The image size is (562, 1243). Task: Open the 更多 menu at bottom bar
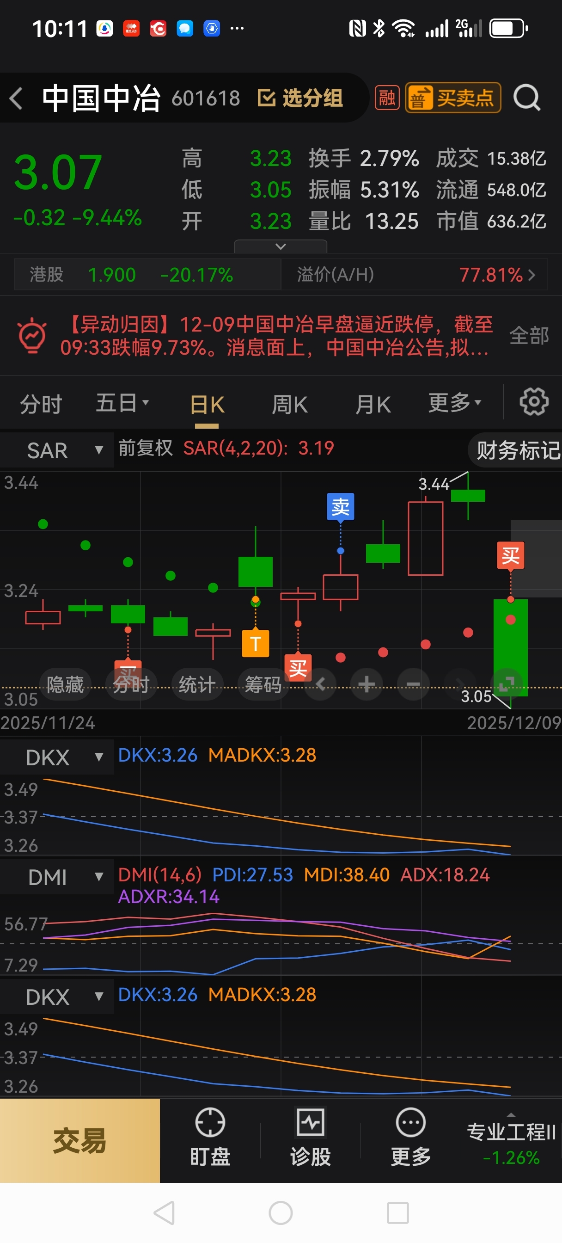[x=410, y=1136]
